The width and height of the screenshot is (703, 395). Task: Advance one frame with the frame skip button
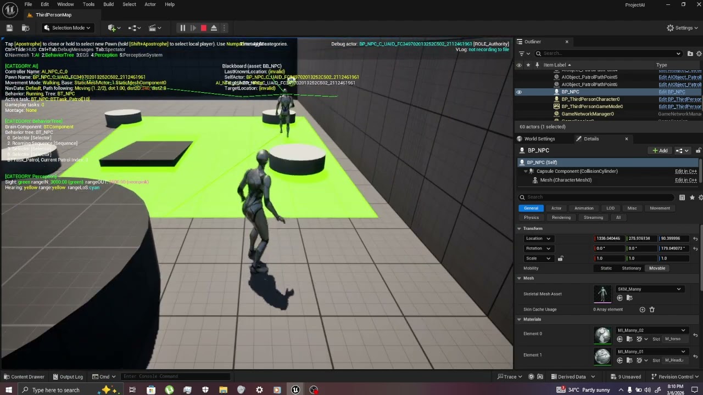click(x=193, y=28)
